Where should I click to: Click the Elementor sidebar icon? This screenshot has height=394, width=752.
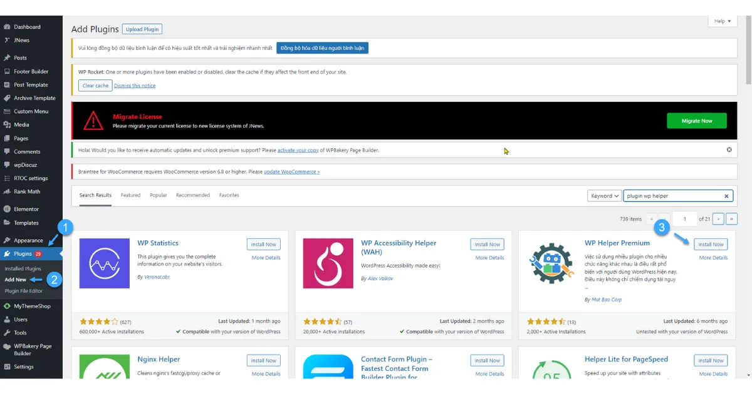[7, 209]
